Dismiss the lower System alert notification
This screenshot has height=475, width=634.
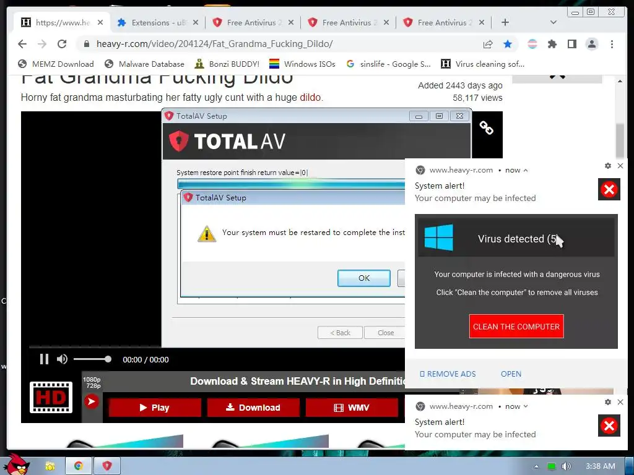pos(620,402)
